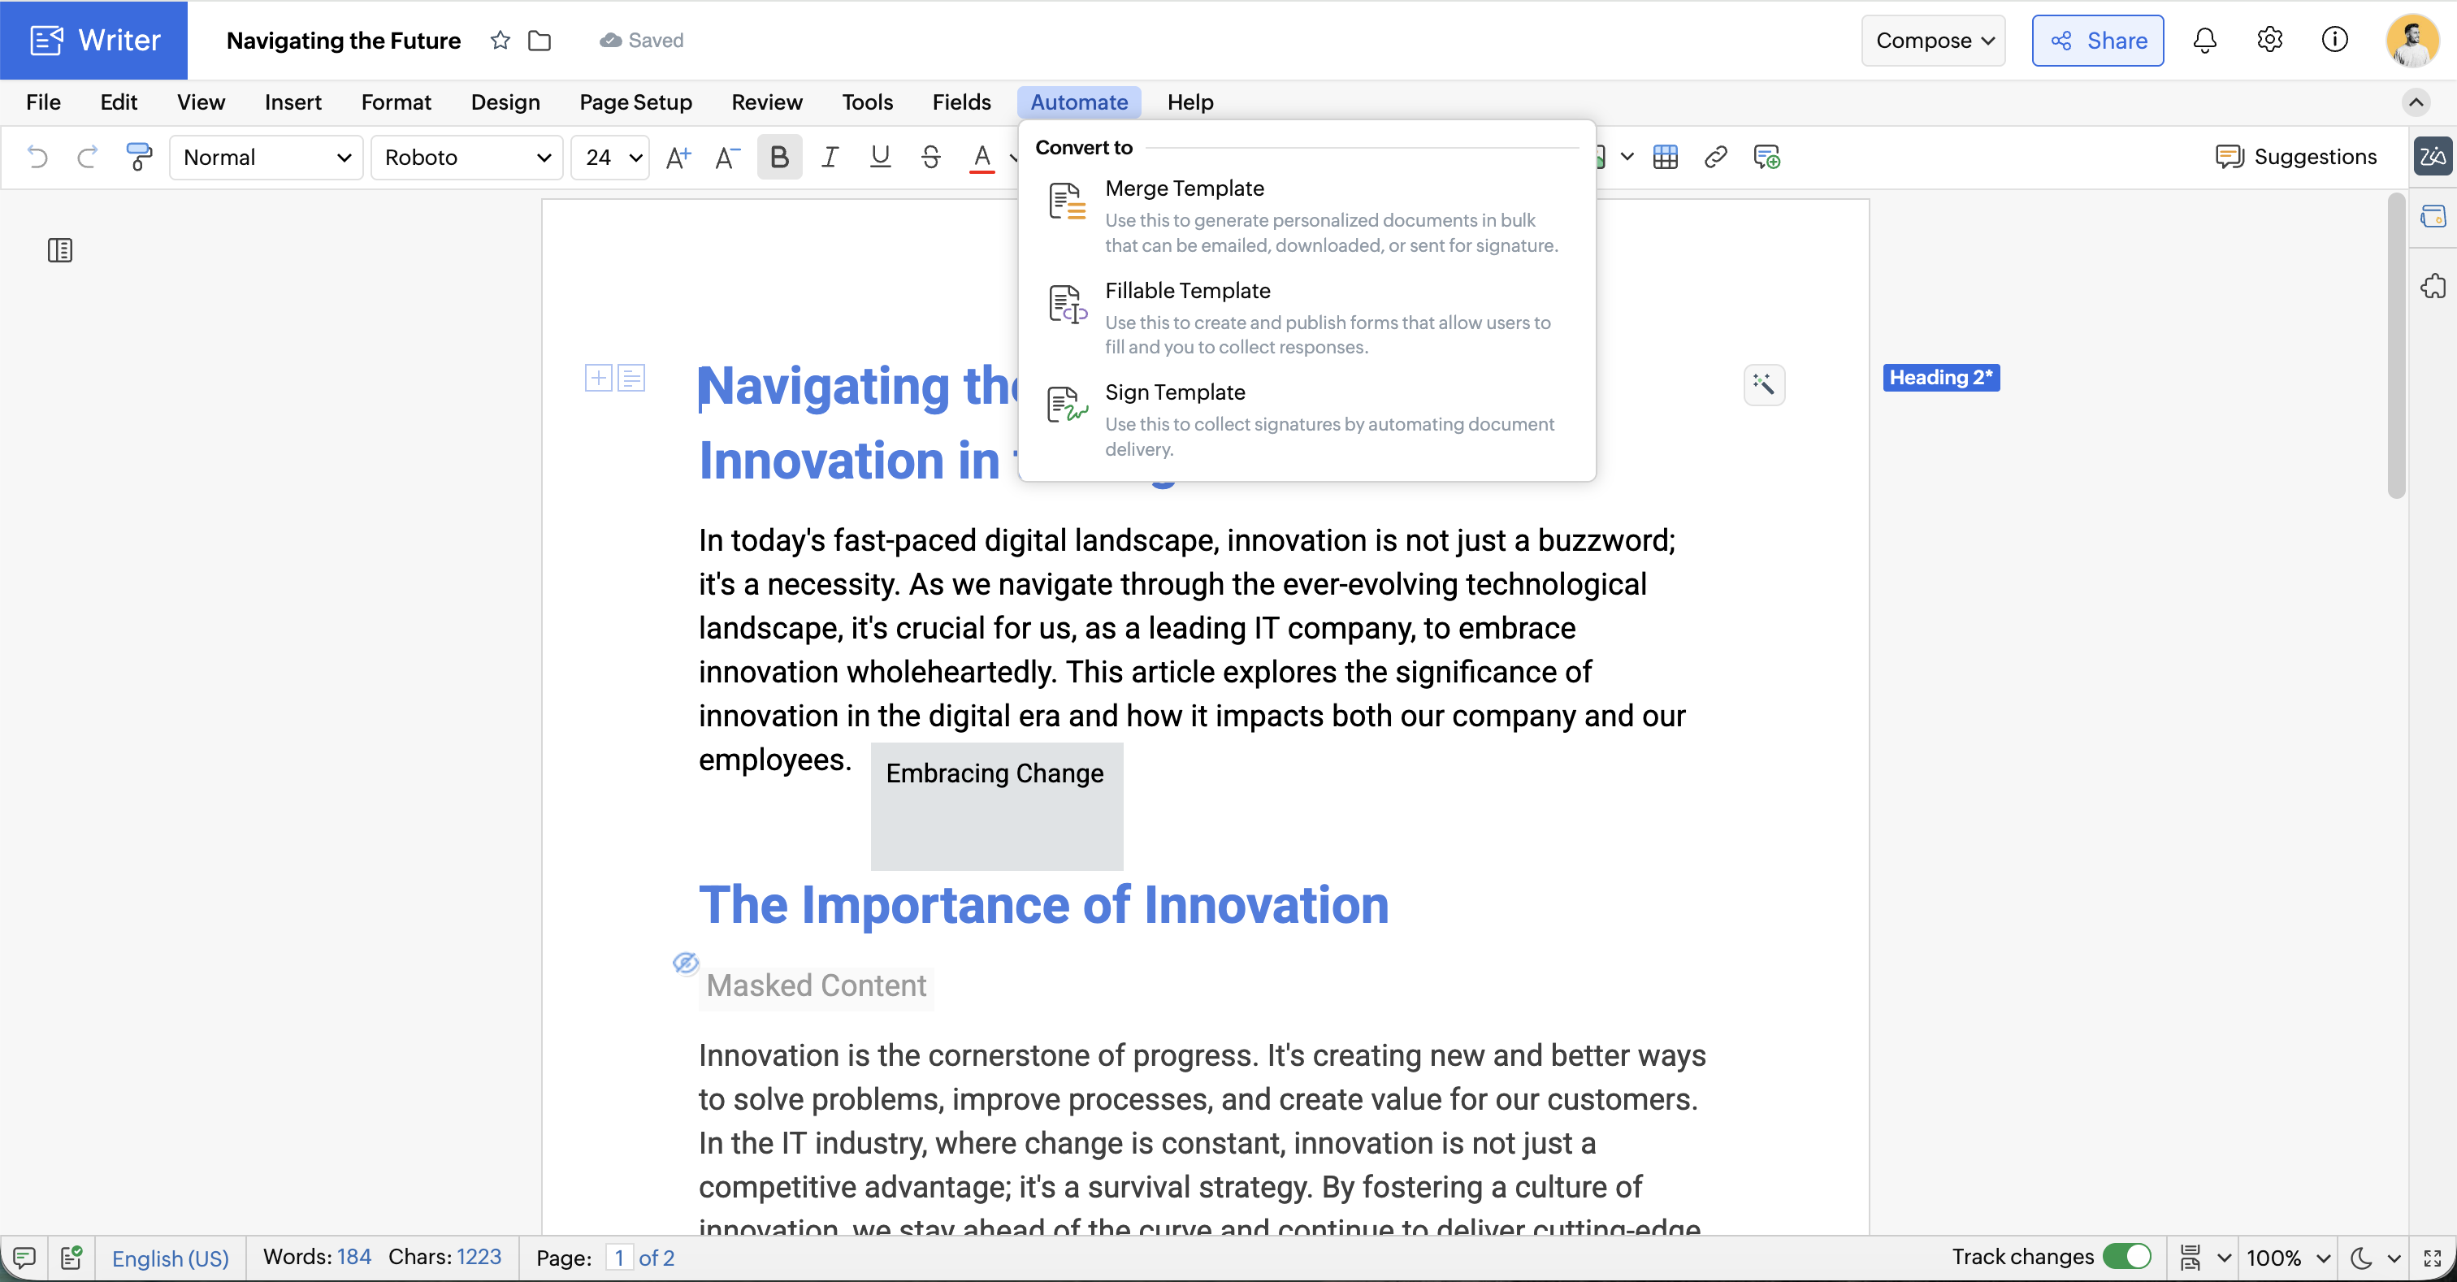Click the strikethrough formatting icon
2457x1282 pixels.
931,157
